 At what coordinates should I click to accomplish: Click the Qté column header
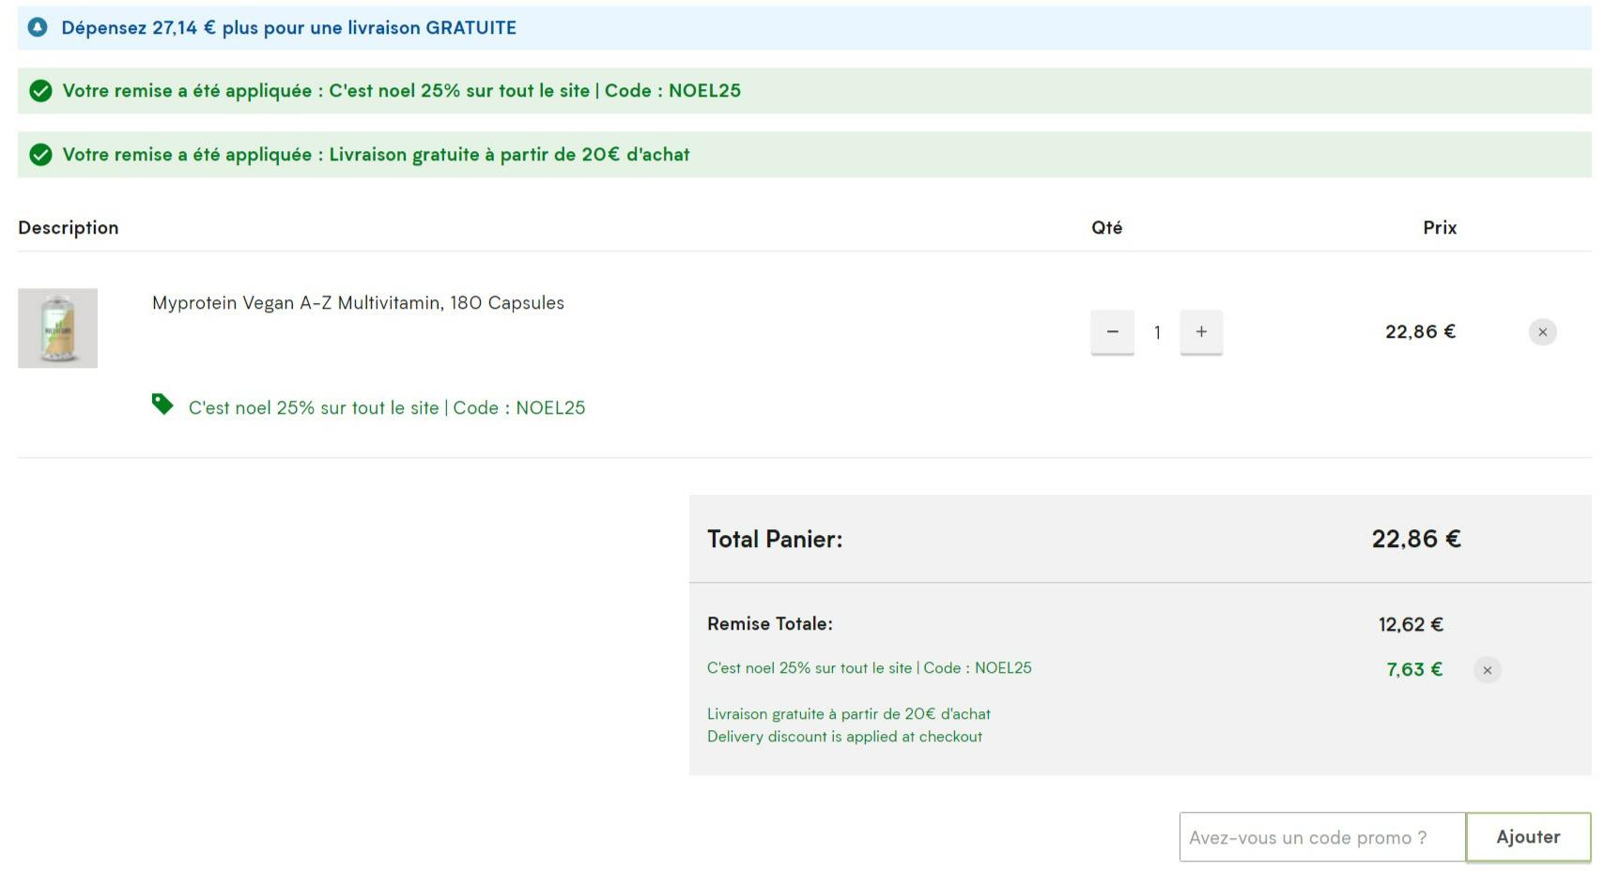pyautogui.click(x=1106, y=228)
